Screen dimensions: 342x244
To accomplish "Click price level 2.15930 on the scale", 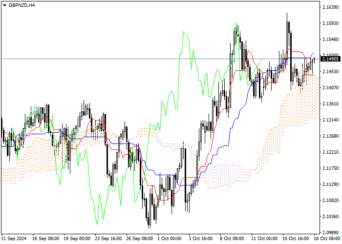I will pyautogui.click(x=330, y=23).
